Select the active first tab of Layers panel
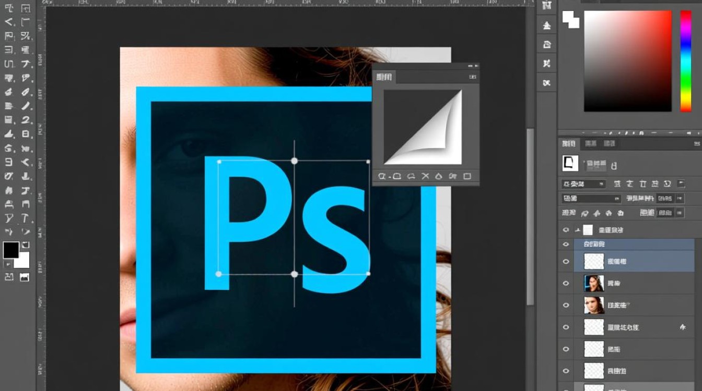Screen dimensions: 702x391 pos(568,143)
